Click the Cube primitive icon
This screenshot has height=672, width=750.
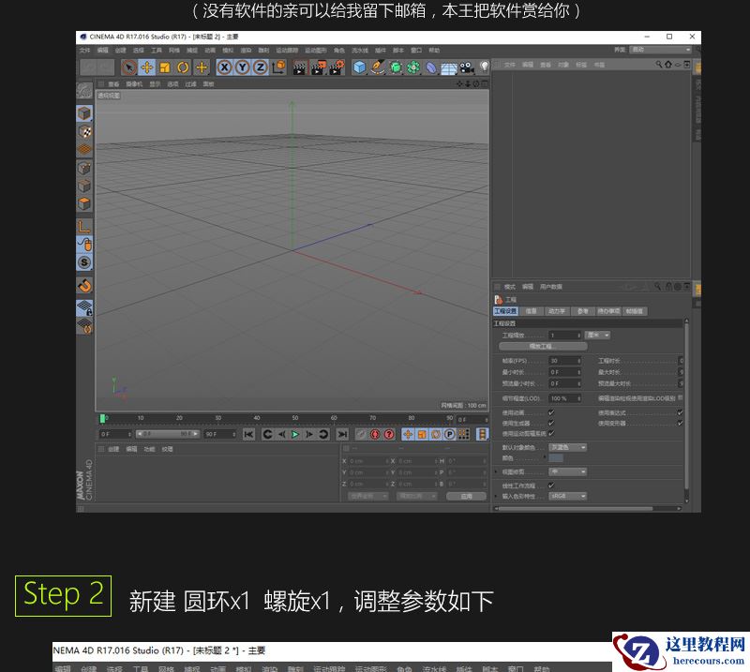(x=359, y=66)
